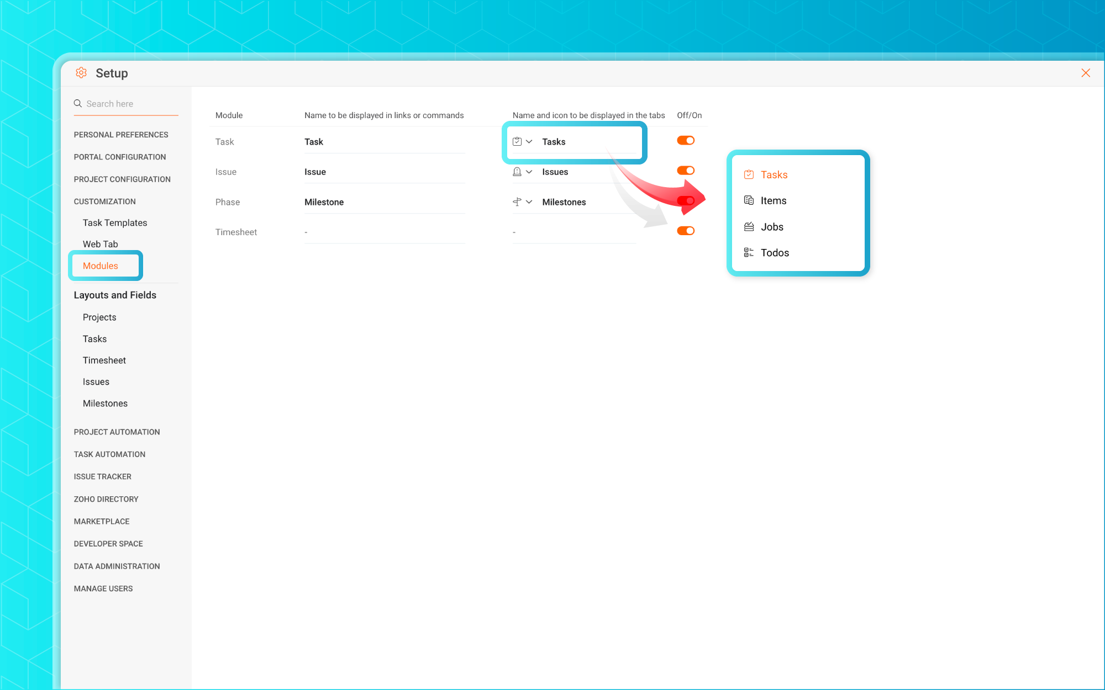
Task: Edit the Issues tab name field
Action: [x=588, y=172]
